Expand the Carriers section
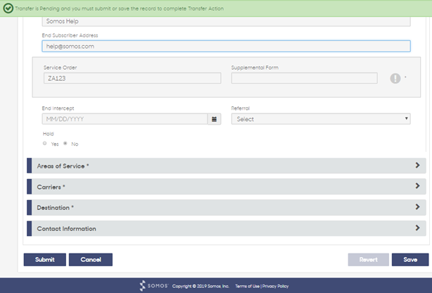 coord(227,187)
